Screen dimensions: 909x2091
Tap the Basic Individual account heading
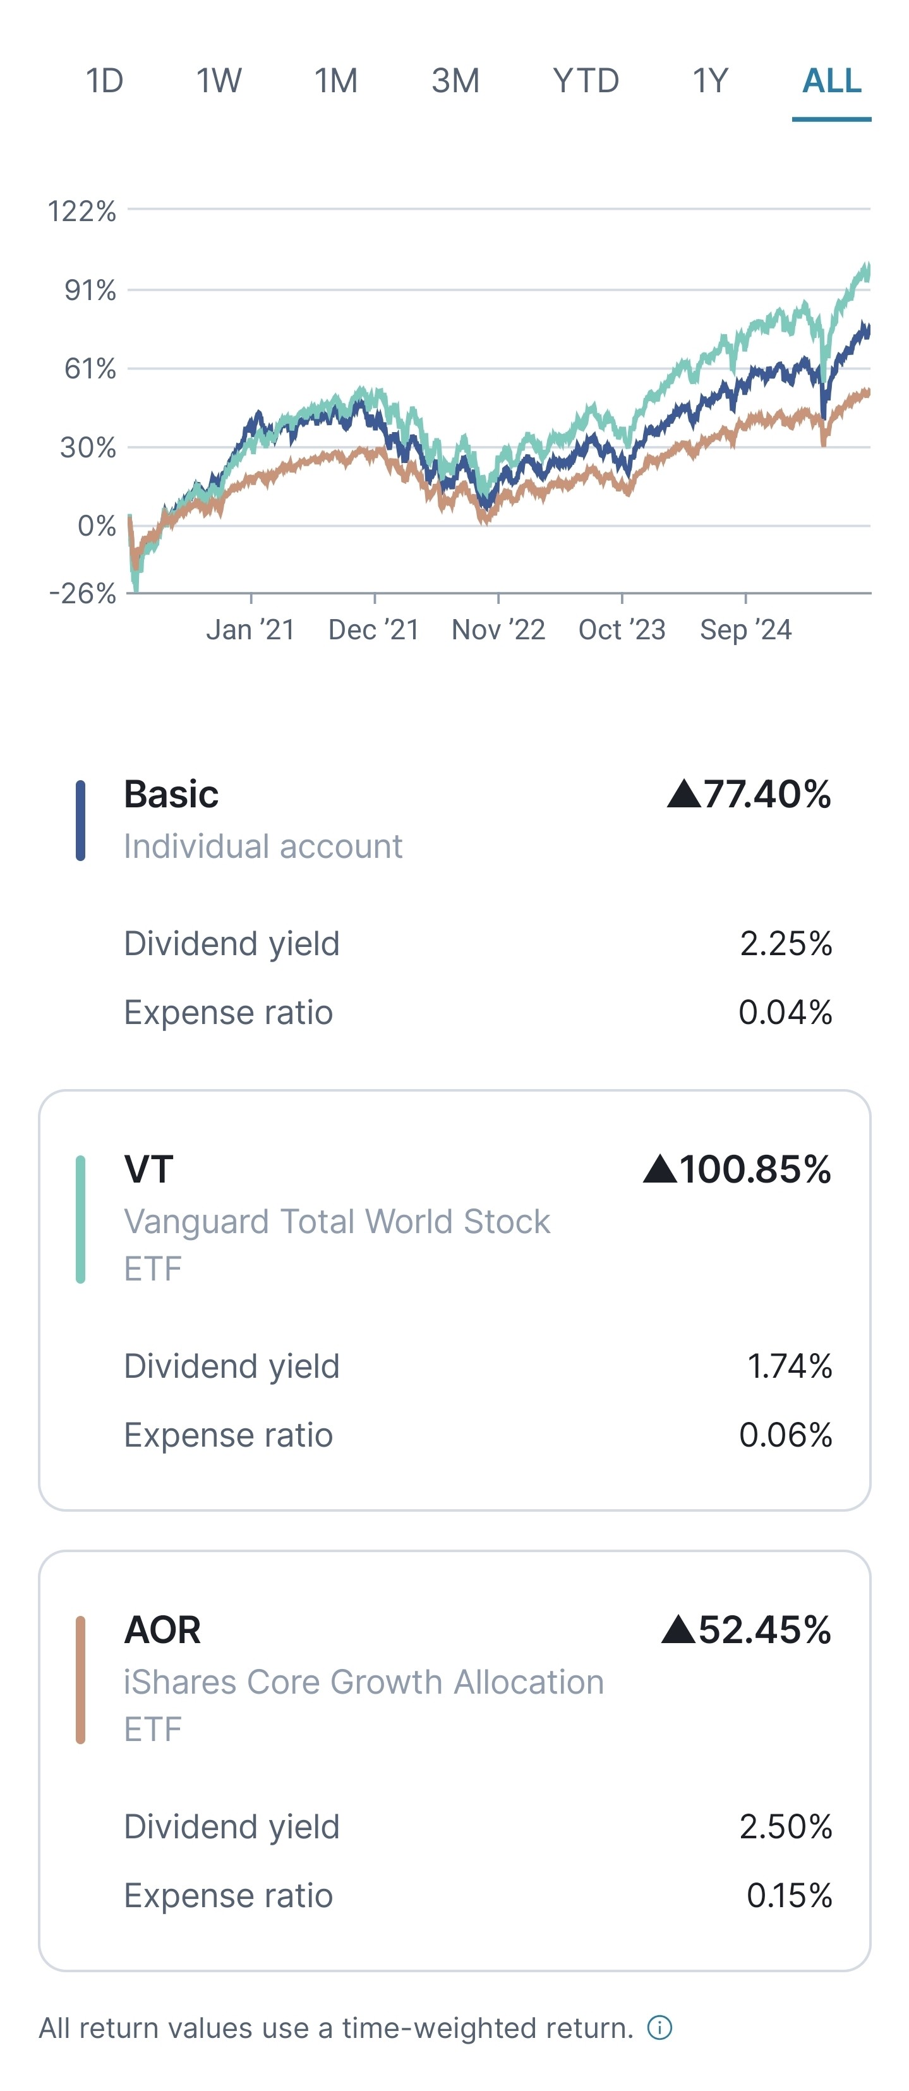click(262, 818)
